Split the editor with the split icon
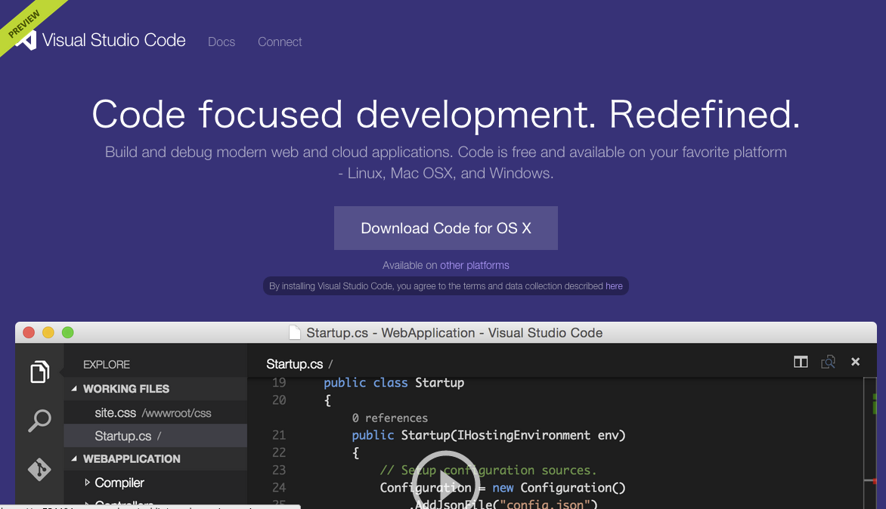This screenshot has width=886, height=509. 801,362
